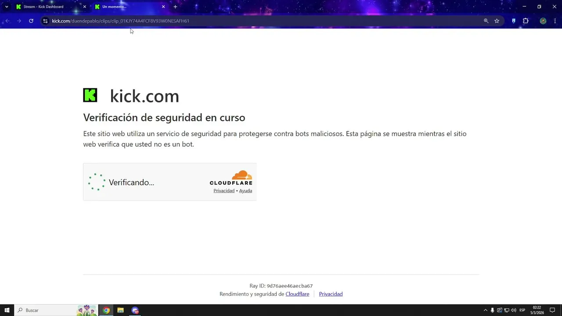Image resolution: width=562 pixels, height=316 pixels.
Task: Open Chrome from the taskbar
Action: (x=106, y=310)
